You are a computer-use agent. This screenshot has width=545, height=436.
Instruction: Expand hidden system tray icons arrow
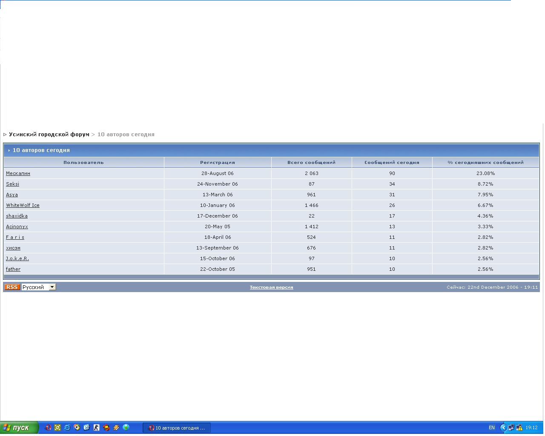point(503,428)
